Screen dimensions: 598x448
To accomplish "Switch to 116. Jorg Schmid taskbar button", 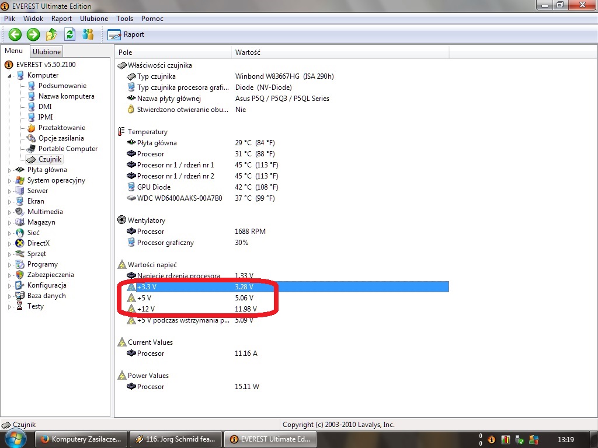I will pos(175,439).
